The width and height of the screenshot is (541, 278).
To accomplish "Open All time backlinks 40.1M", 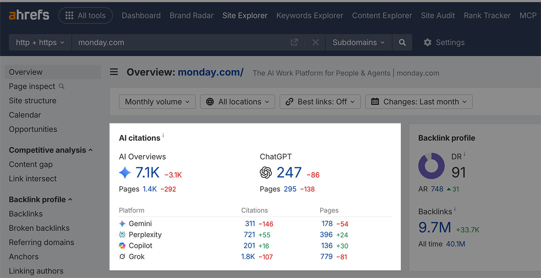I will coord(456,244).
